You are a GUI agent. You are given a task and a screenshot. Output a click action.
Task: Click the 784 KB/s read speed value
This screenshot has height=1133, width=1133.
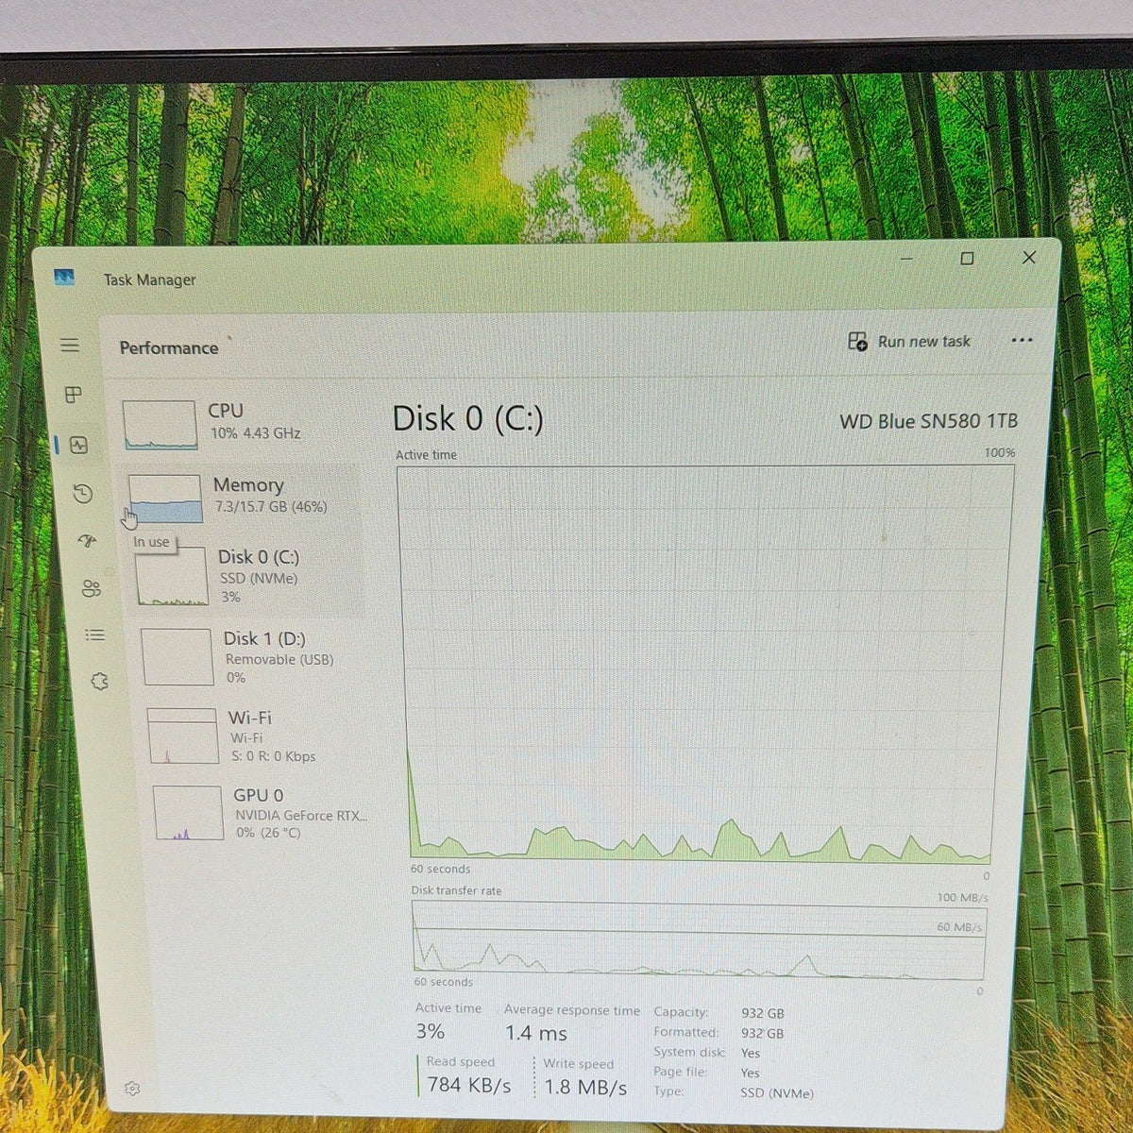469,1085
